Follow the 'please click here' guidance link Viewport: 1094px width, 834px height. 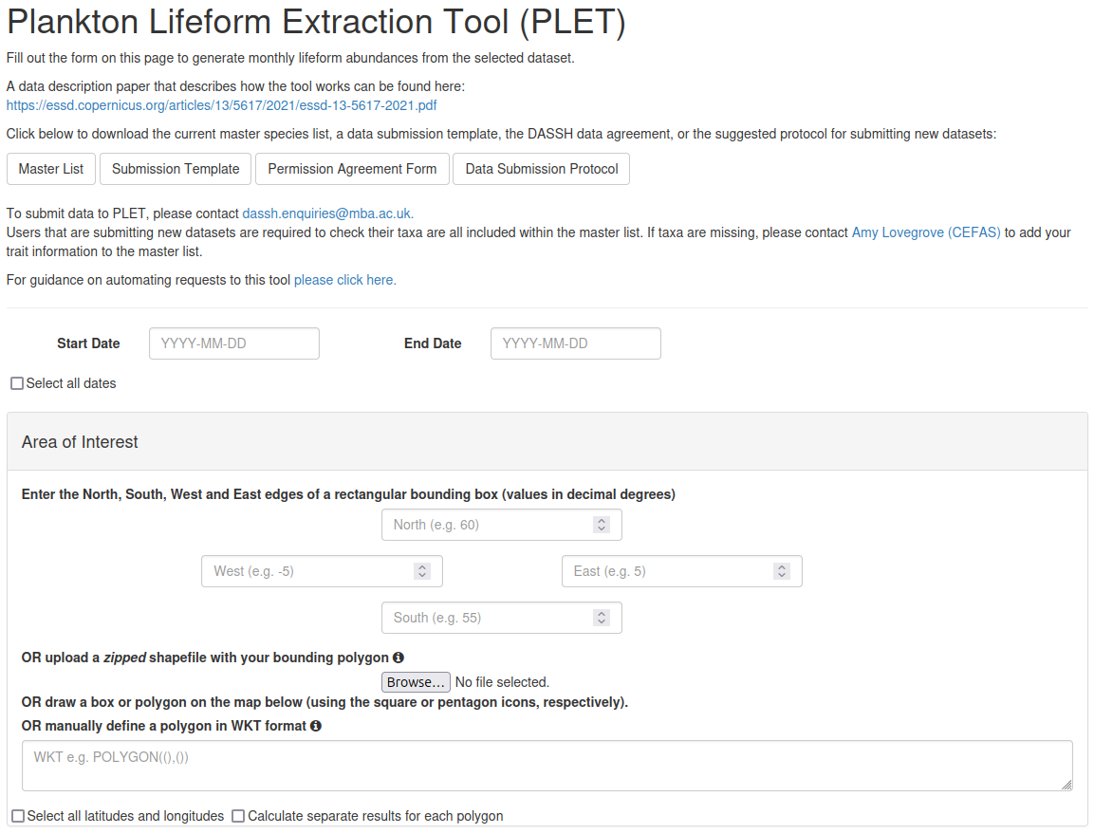[x=344, y=280]
